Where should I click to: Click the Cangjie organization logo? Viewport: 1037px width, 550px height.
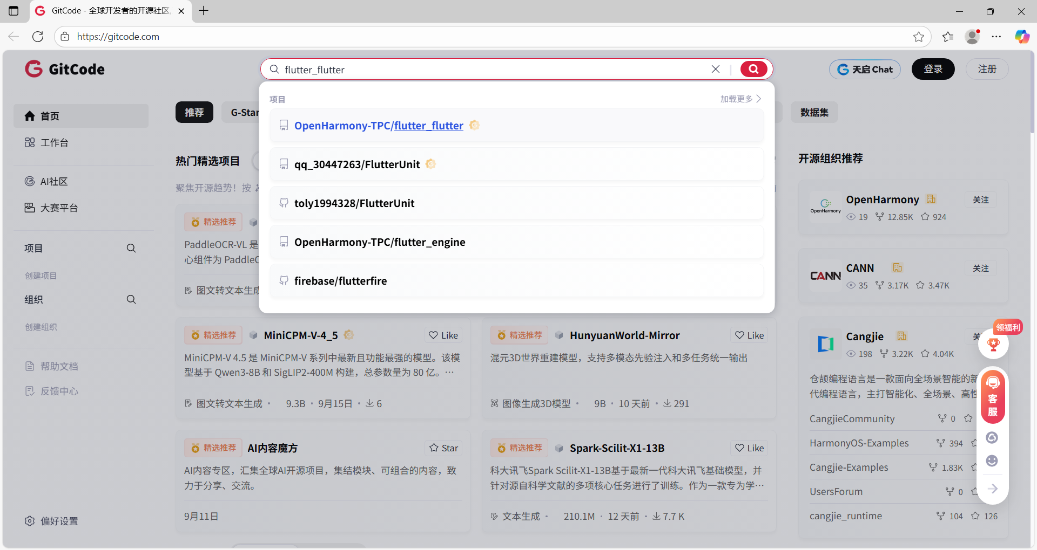pos(825,343)
